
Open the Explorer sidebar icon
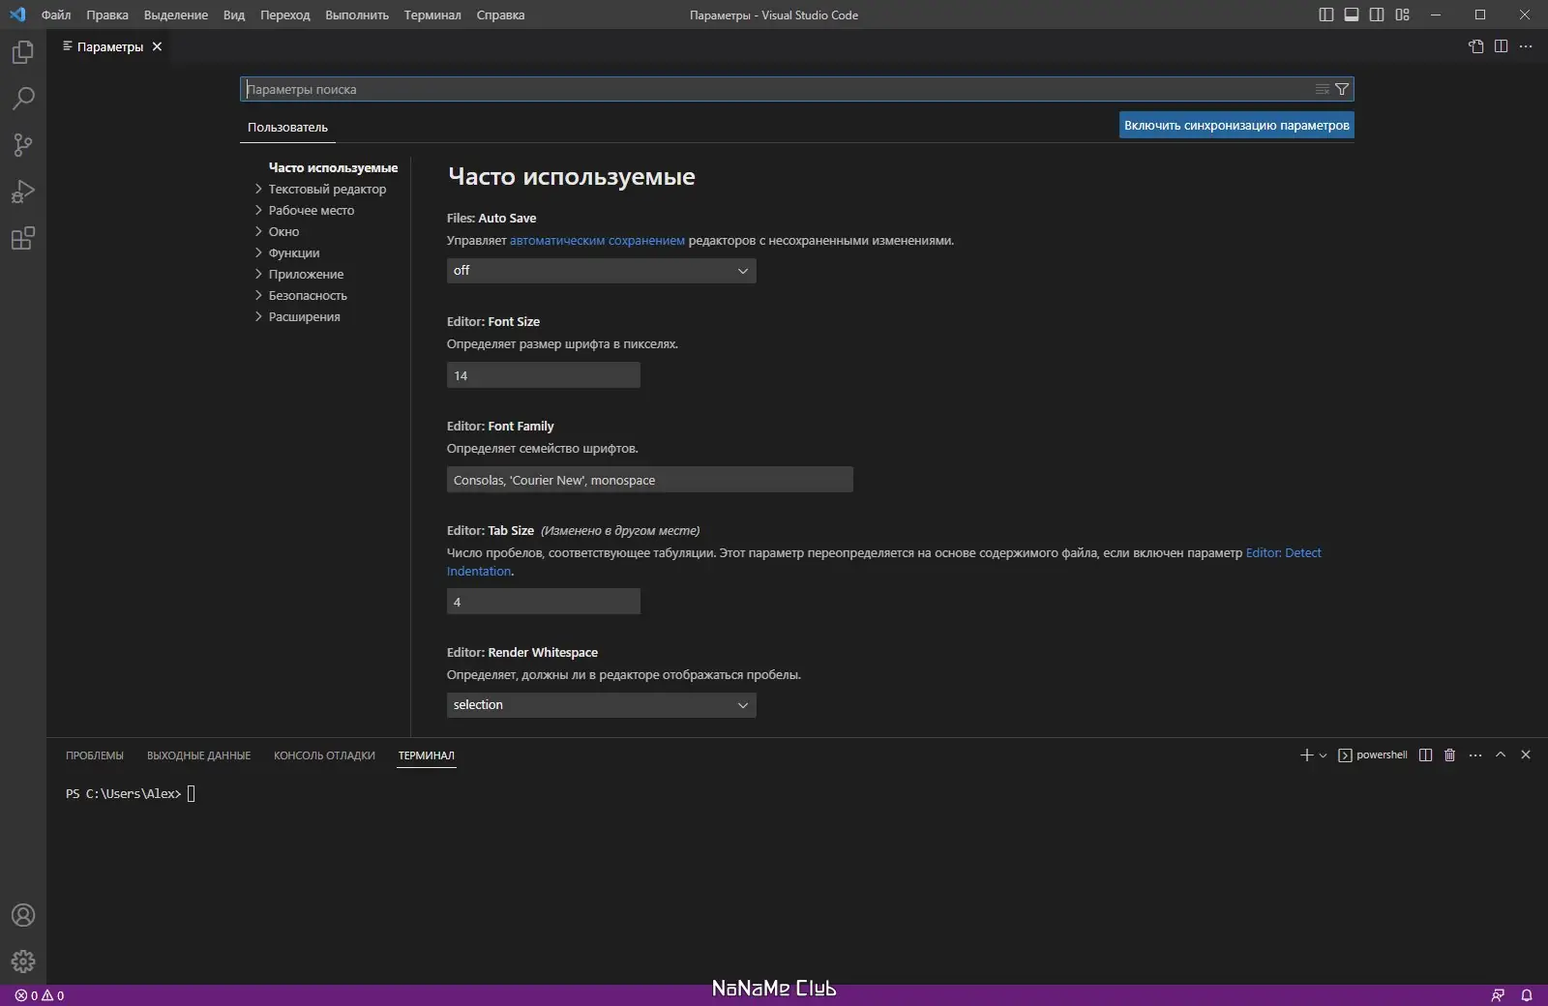click(22, 52)
